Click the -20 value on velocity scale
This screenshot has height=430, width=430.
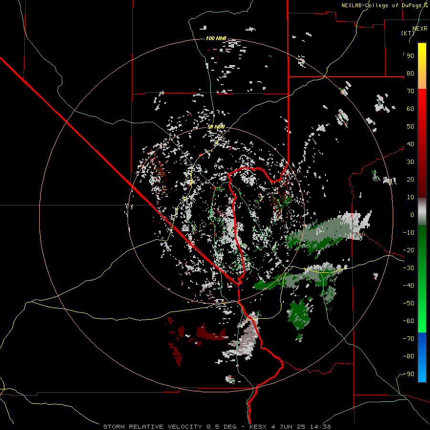[x=408, y=250]
